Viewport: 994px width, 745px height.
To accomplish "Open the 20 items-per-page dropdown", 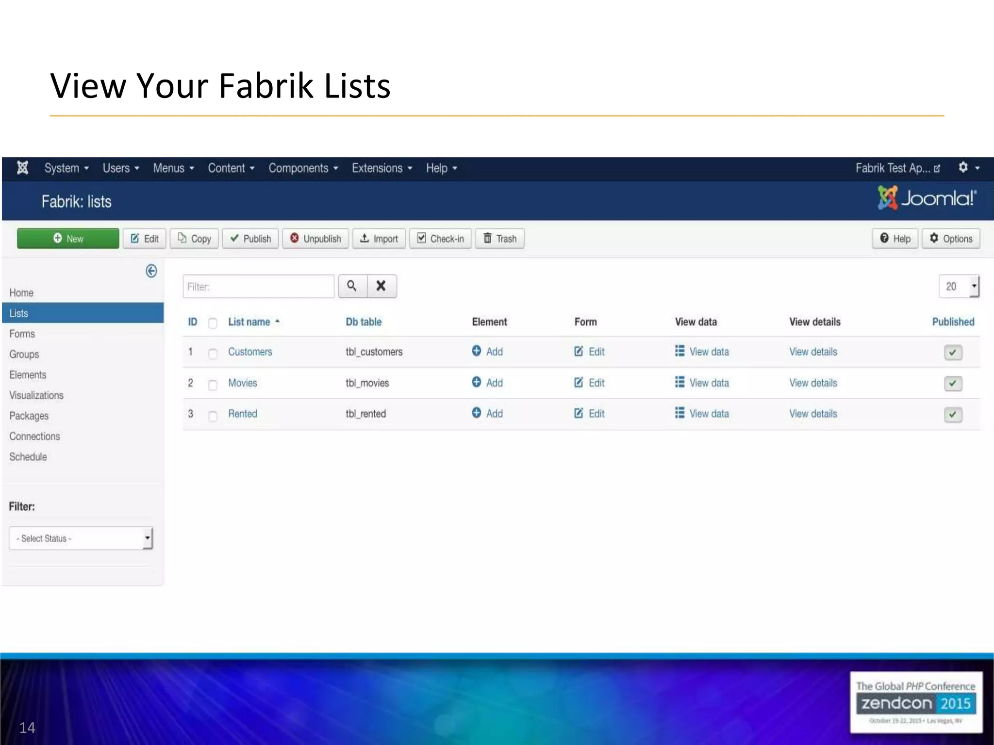I will click(x=959, y=286).
